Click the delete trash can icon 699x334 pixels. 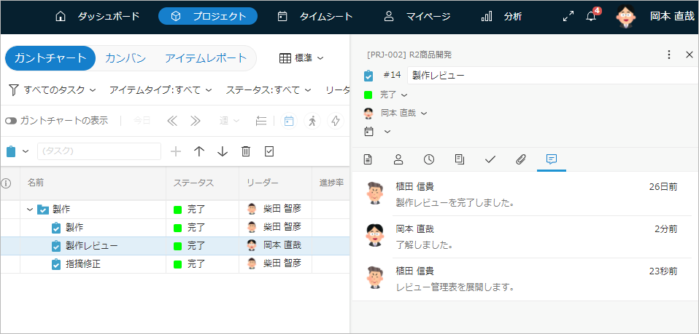246,151
